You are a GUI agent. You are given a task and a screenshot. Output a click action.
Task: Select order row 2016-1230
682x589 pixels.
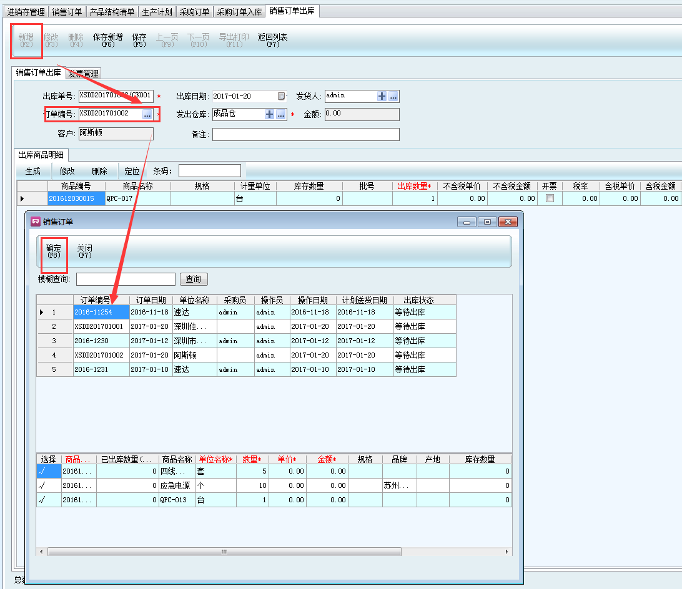point(247,341)
